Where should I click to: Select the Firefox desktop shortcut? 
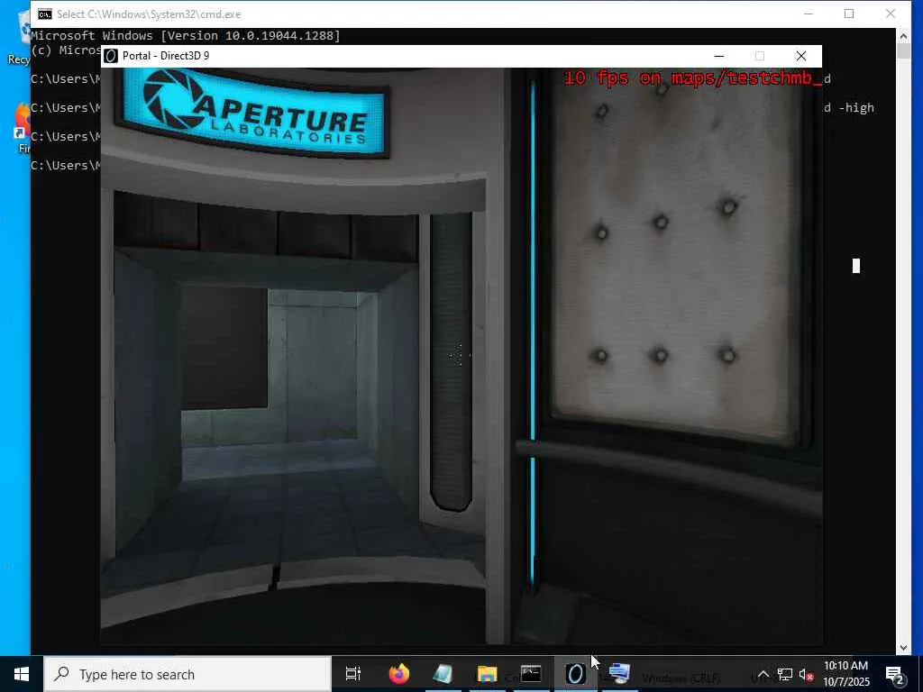(x=22, y=128)
